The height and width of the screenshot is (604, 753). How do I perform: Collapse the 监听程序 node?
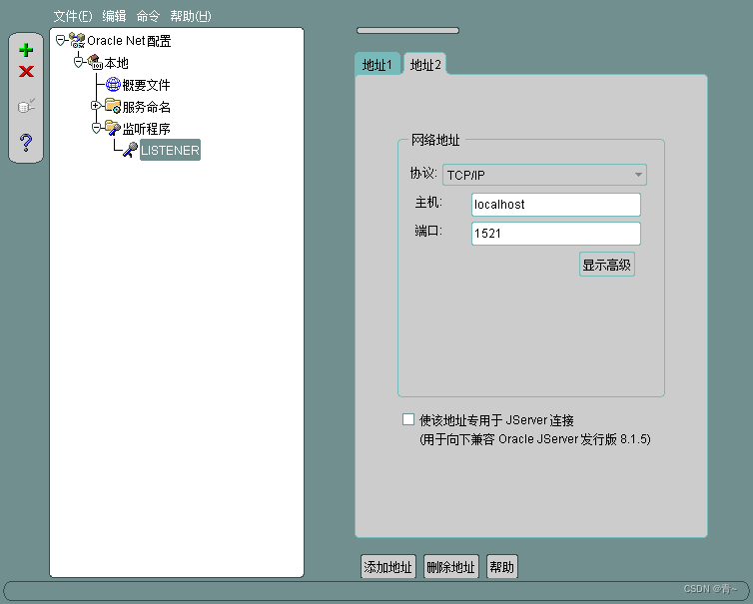pos(96,128)
